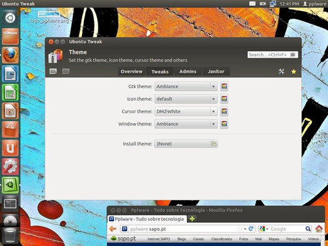Open the search engine selector in Firefox
The height and width of the screenshot is (246, 328).
[264, 229]
